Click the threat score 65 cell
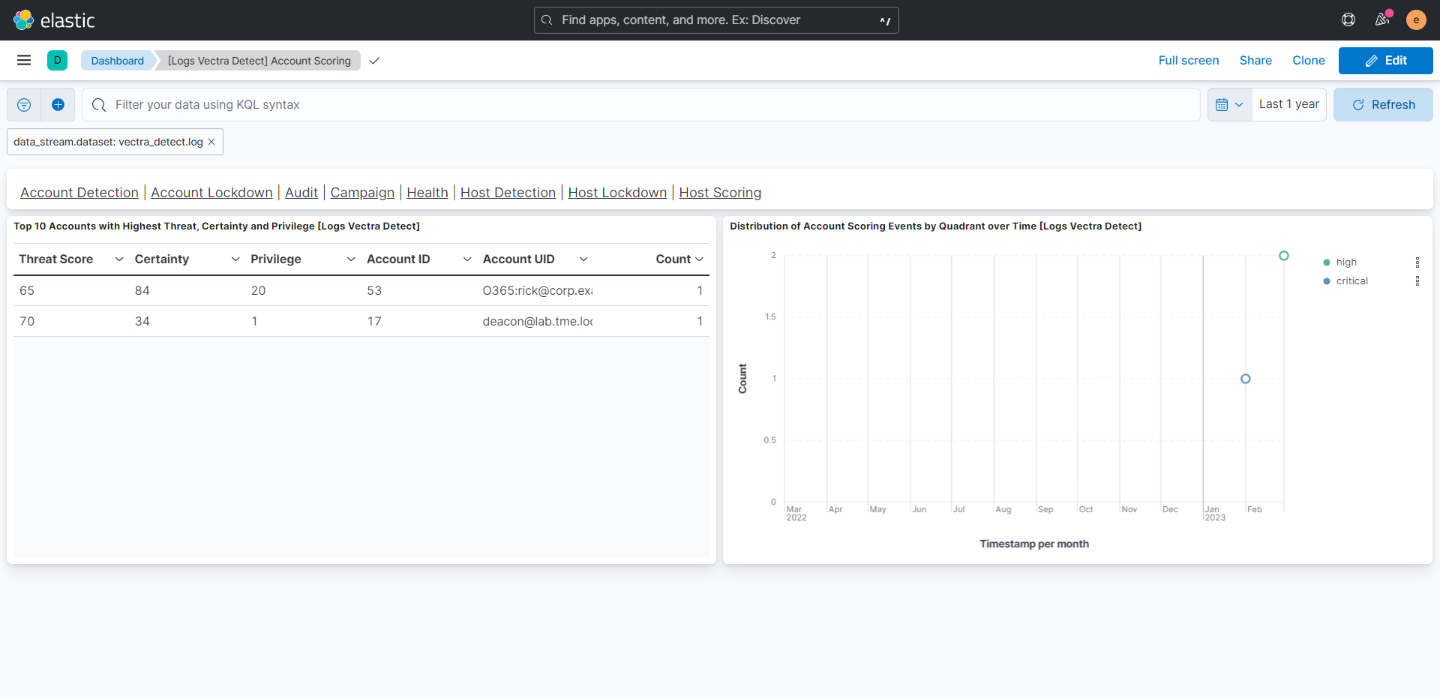Image resolution: width=1440 pixels, height=699 pixels. coord(71,291)
